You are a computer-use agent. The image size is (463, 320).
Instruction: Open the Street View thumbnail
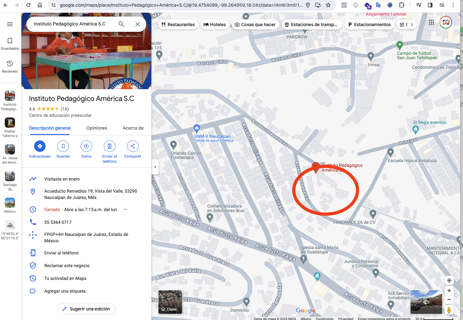point(426,302)
